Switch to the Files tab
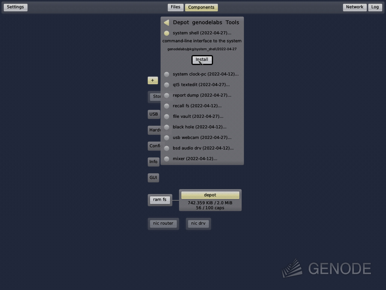This screenshot has width=386, height=290. 175,7
